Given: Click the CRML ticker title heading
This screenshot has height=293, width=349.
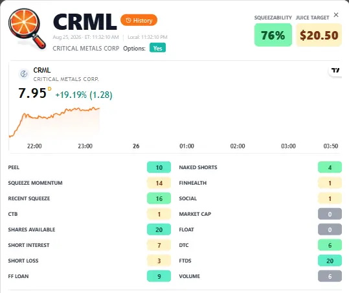Looking at the screenshot, I should 85,21.
